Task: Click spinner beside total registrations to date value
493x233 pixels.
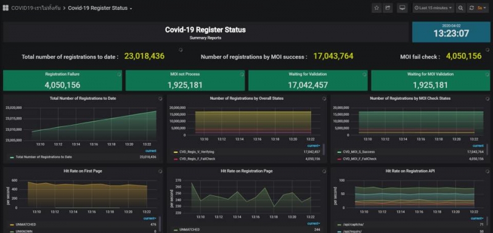Action: (x=181, y=50)
